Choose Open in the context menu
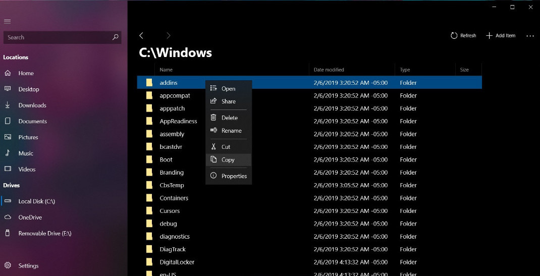Viewport: 540px width, 276px height. (x=229, y=88)
